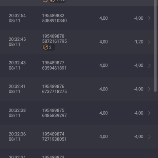Screen dimensions: 158x158
Task: Click the -1,20 result value
Action: pyautogui.click(x=139, y=42)
